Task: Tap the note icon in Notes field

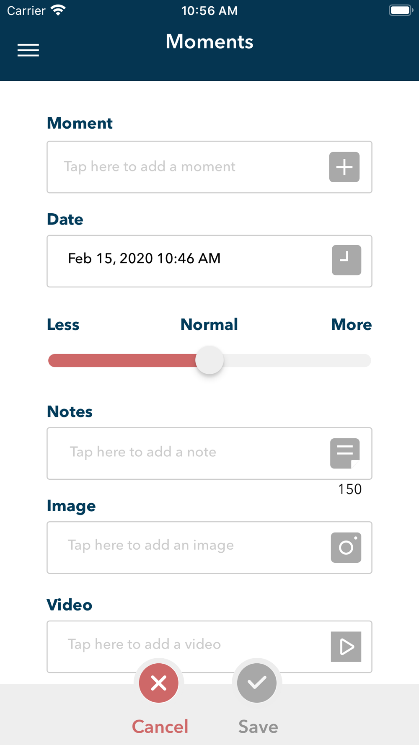Action: click(345, 453)
